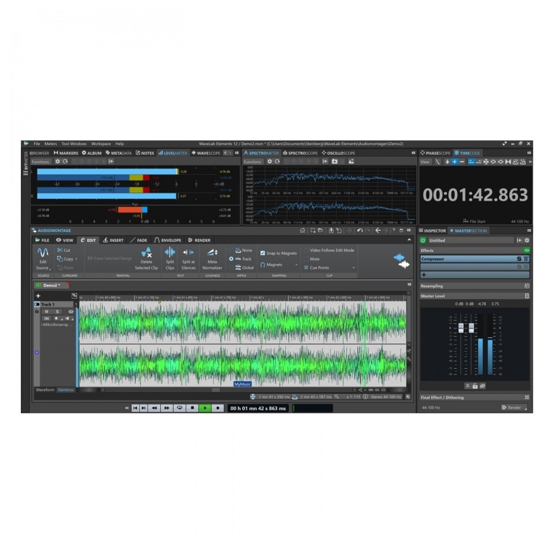Click the Split at Silences icon

point(187,259)
